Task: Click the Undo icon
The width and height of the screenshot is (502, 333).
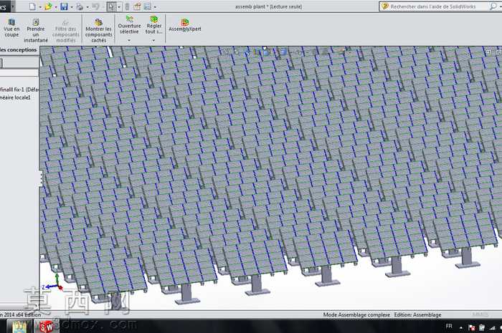Action: coord(95,6)
